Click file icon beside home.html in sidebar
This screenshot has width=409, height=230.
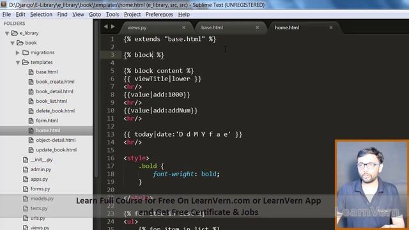coord(31,130)
